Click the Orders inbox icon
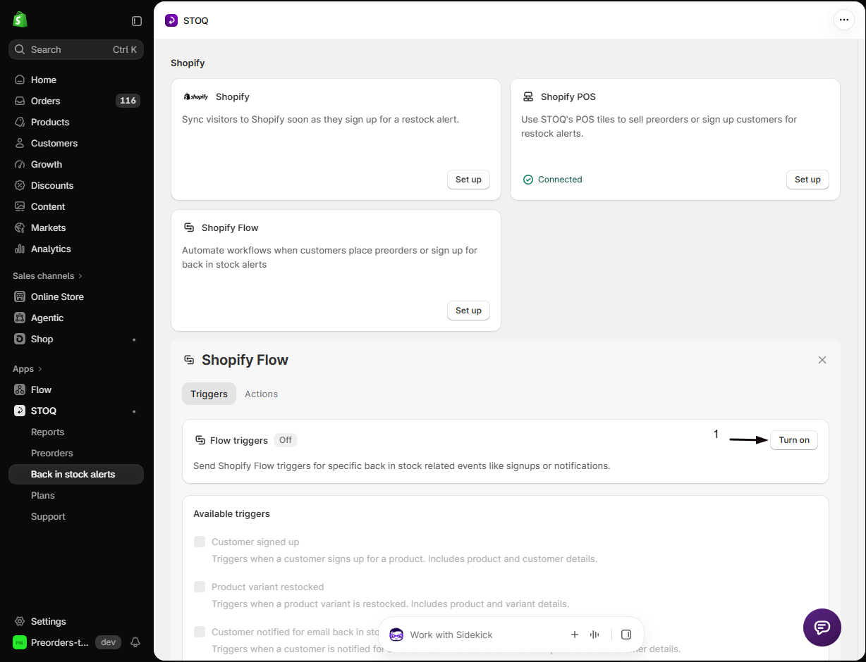The height and width of the screenshot is (662, 866). point(20,101)
